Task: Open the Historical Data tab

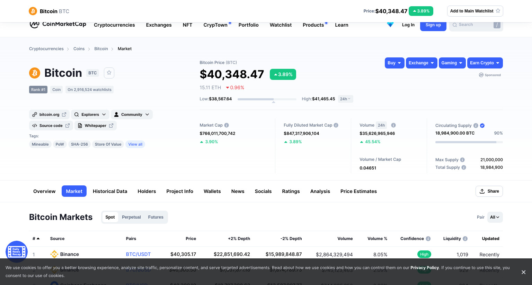Action: (110, 191)
